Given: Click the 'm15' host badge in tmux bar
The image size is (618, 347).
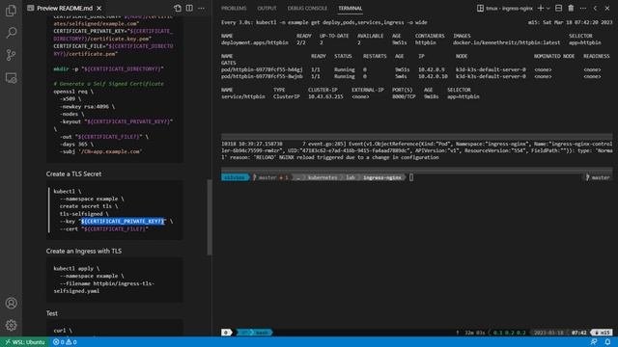Looking at the screenshot, I should 602,333.
